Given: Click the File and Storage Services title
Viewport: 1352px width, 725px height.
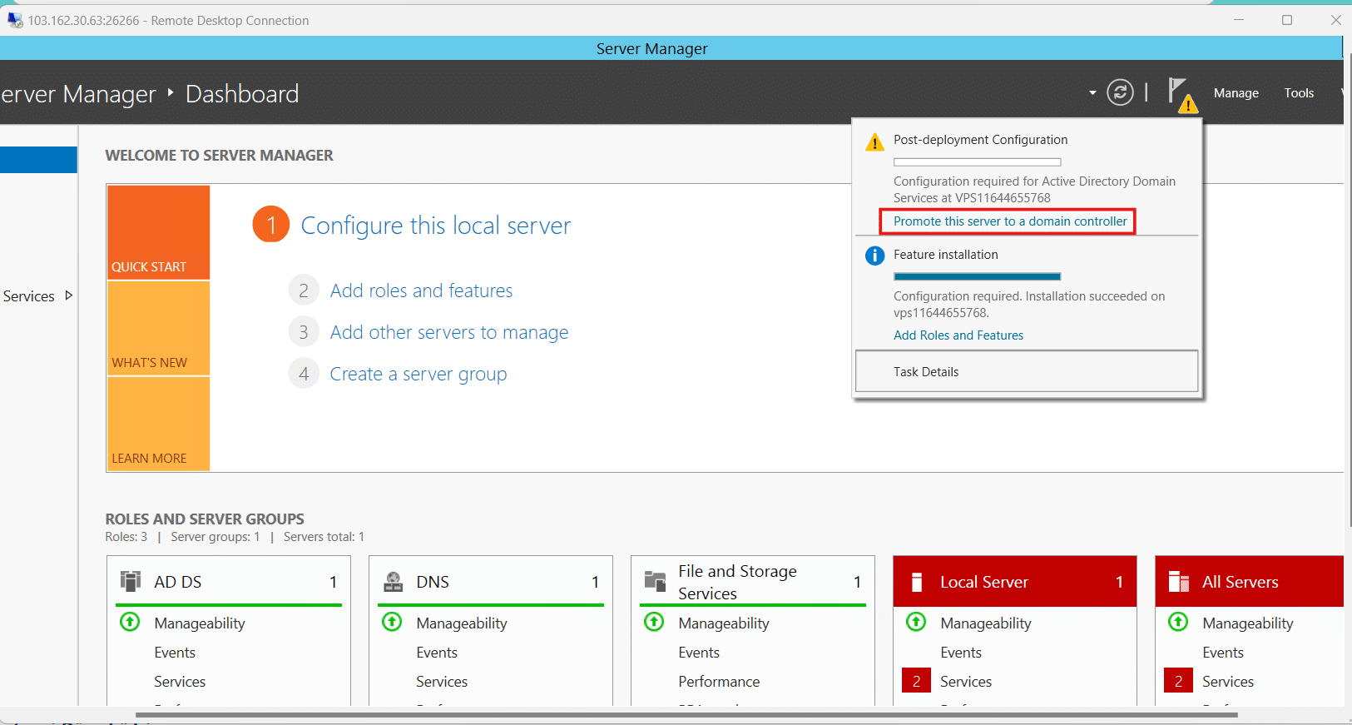Looking at the screenshot, I should 737,582.
